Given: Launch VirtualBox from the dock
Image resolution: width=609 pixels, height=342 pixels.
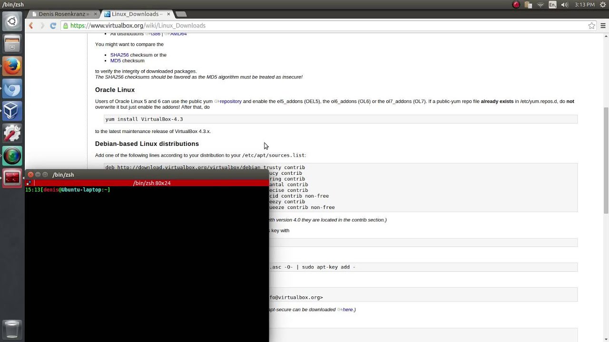Looking at the screenshot, I should [x=12, y=111].
